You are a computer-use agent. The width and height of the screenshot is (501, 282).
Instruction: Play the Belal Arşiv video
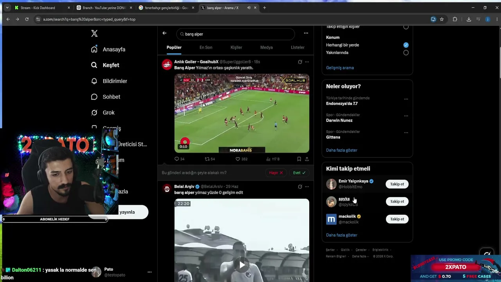(x=242, y=265)
